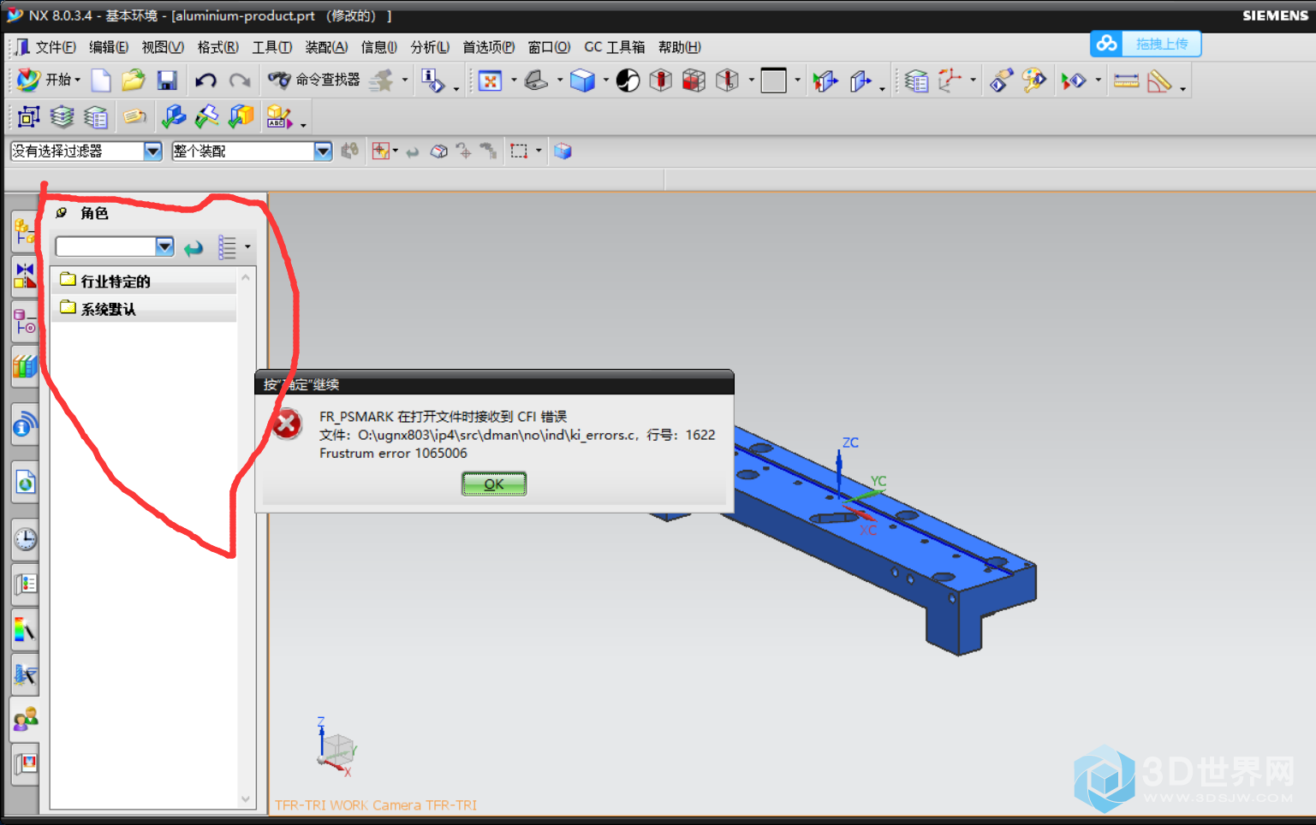
Task: Click the 拖拽上传 drag upload button
Action: tap(1162, 44)
